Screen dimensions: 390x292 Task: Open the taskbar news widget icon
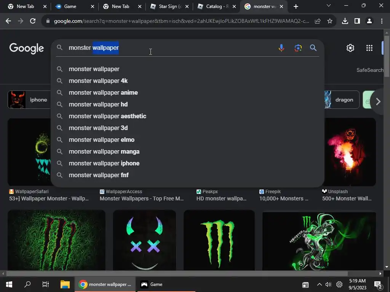[x=305, y=285]
